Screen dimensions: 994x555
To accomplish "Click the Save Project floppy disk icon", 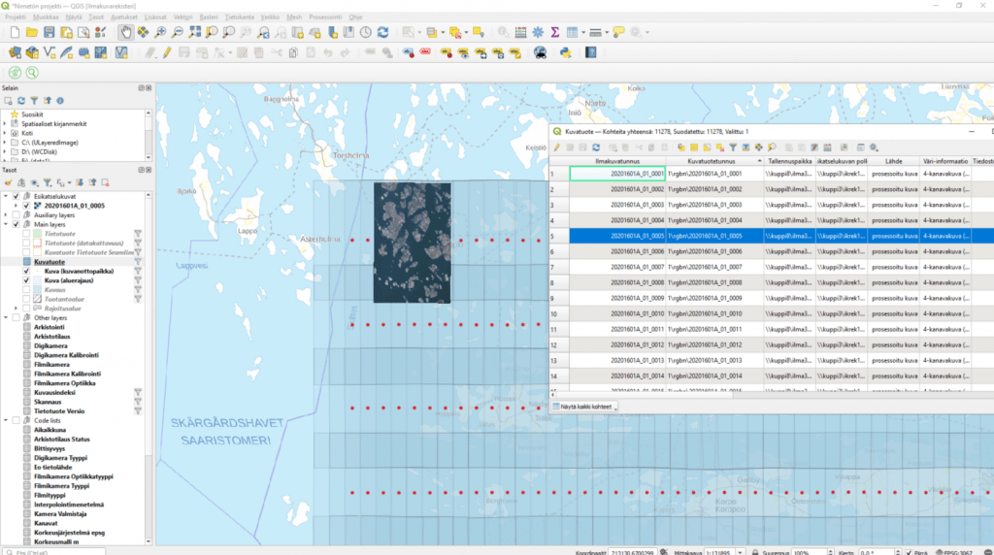I will pos(50,32).
